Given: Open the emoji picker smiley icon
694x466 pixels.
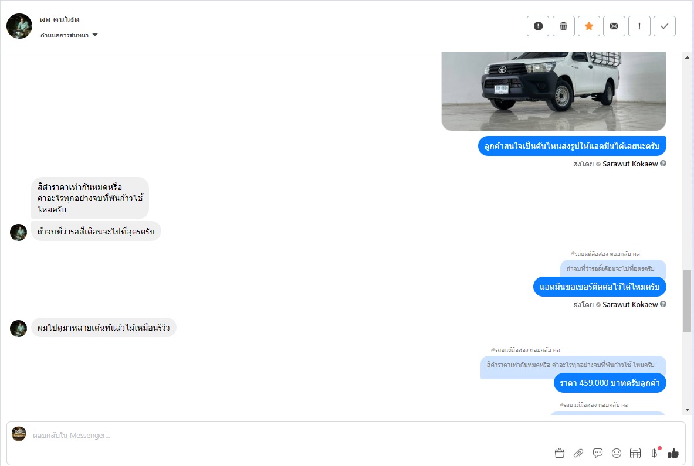Looking at the screenshot, I should [617, 453].
